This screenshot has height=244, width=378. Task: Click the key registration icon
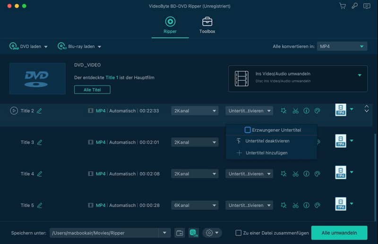355,6
